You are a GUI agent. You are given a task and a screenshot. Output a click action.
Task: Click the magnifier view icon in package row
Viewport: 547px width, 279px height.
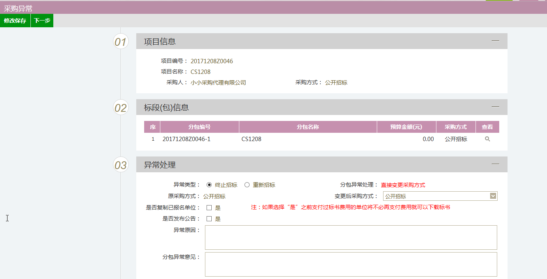pyautogui.click(x=487, y=139)
